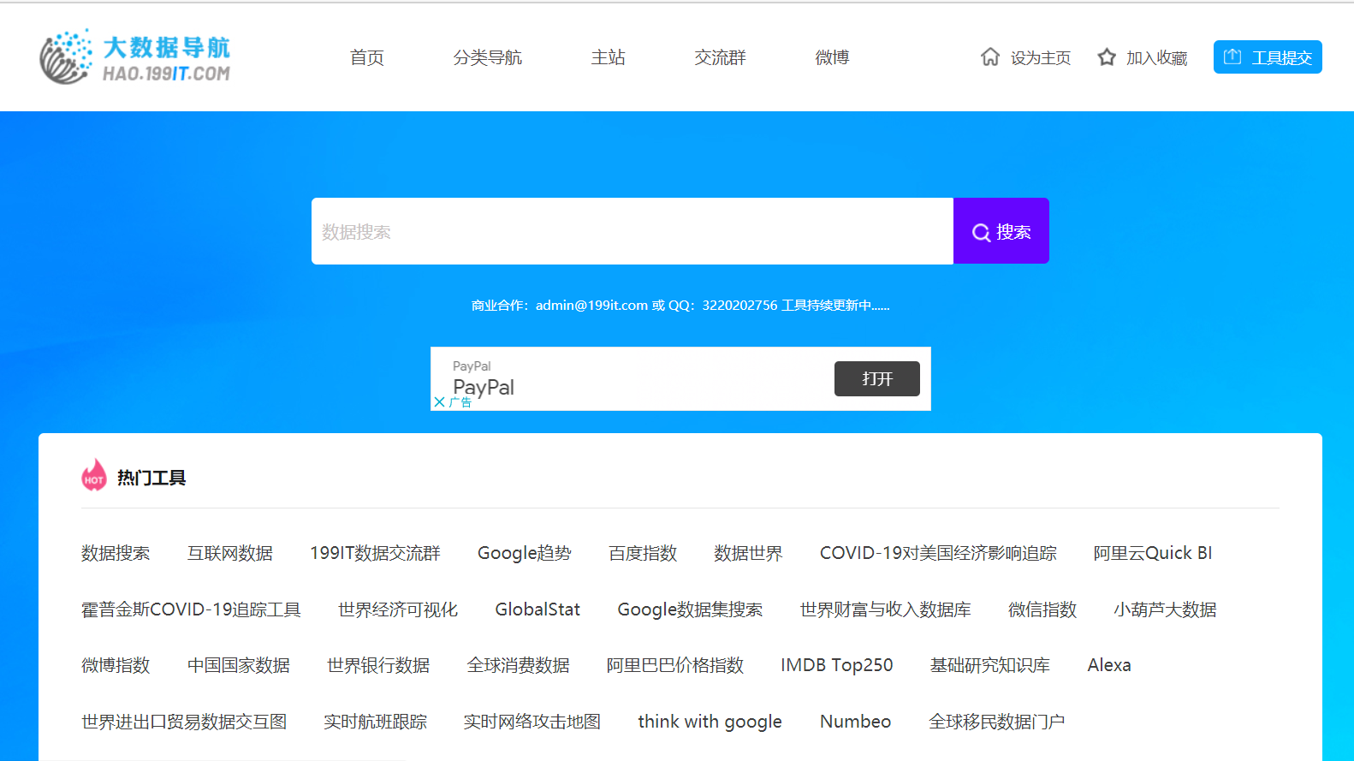1354x761 pixels.
Task: Open 小葫芦大数据 link
Action: tap(1165, 609)
